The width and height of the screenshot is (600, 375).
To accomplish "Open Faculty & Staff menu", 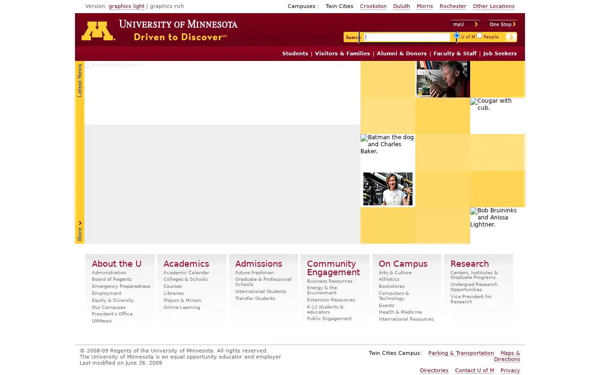I will tap(455, 53).
